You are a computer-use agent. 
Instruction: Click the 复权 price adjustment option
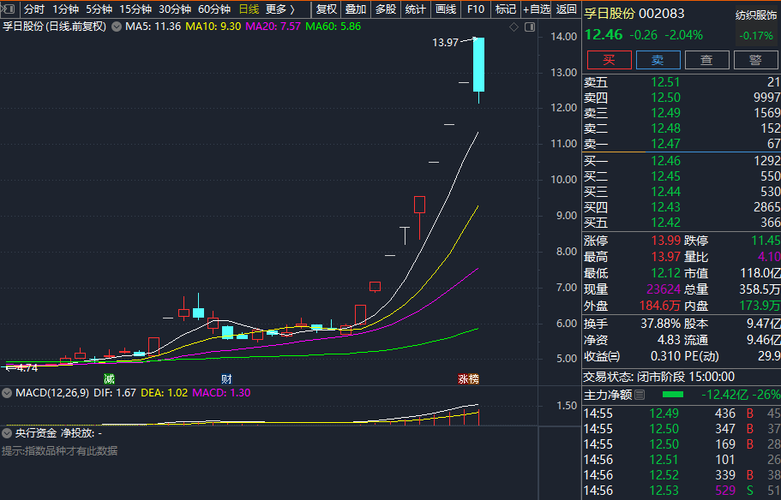click(327, 9)
